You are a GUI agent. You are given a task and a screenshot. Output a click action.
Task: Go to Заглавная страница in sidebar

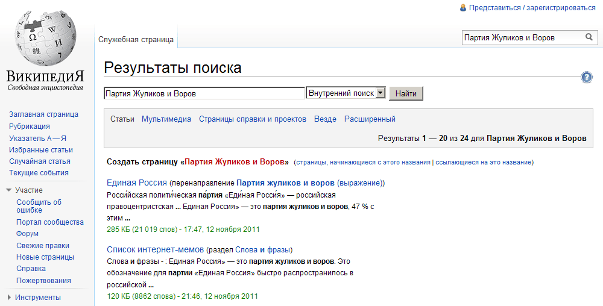[43, 114]
